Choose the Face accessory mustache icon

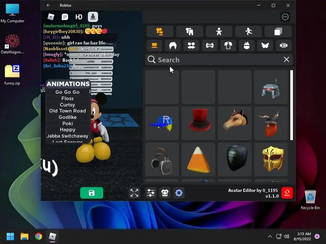coord(191,45)
